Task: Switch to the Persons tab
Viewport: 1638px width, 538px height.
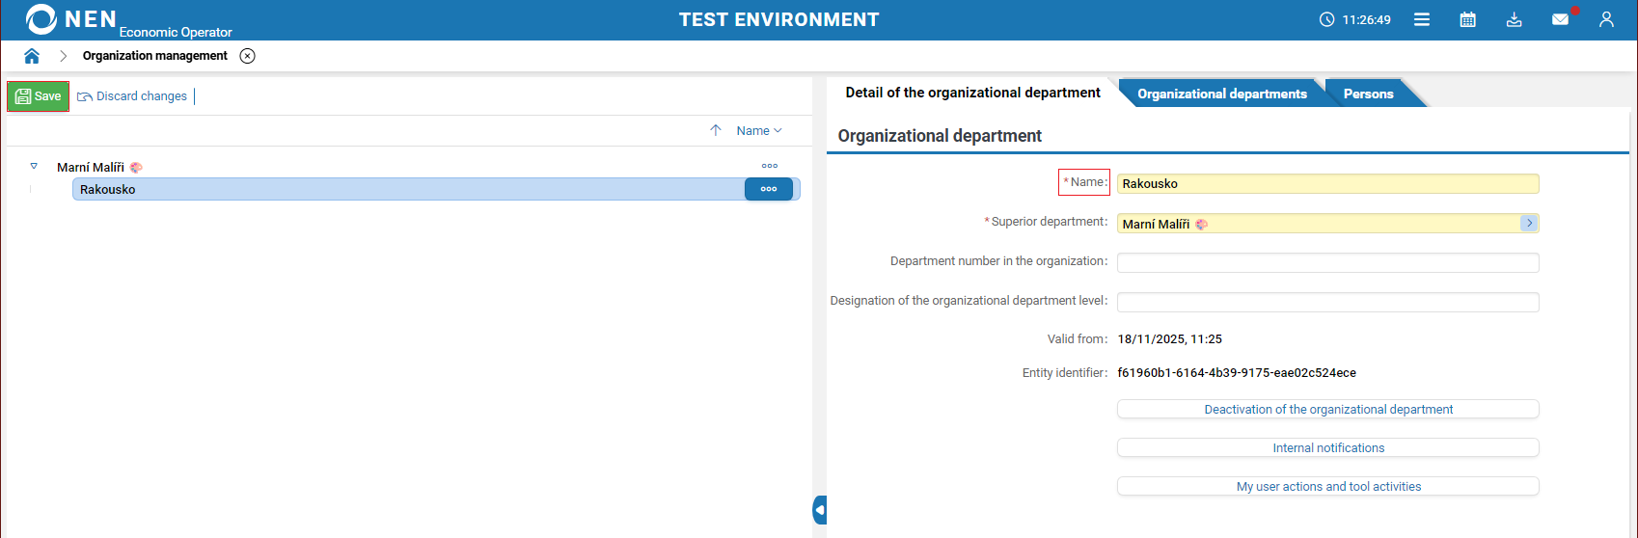Action: (x=1368, y=94)
